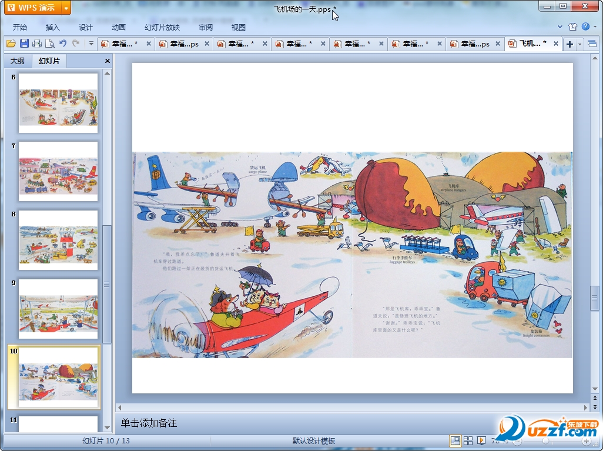Open Print Preview icon
The image size is (603, 451).
(50, 44)
